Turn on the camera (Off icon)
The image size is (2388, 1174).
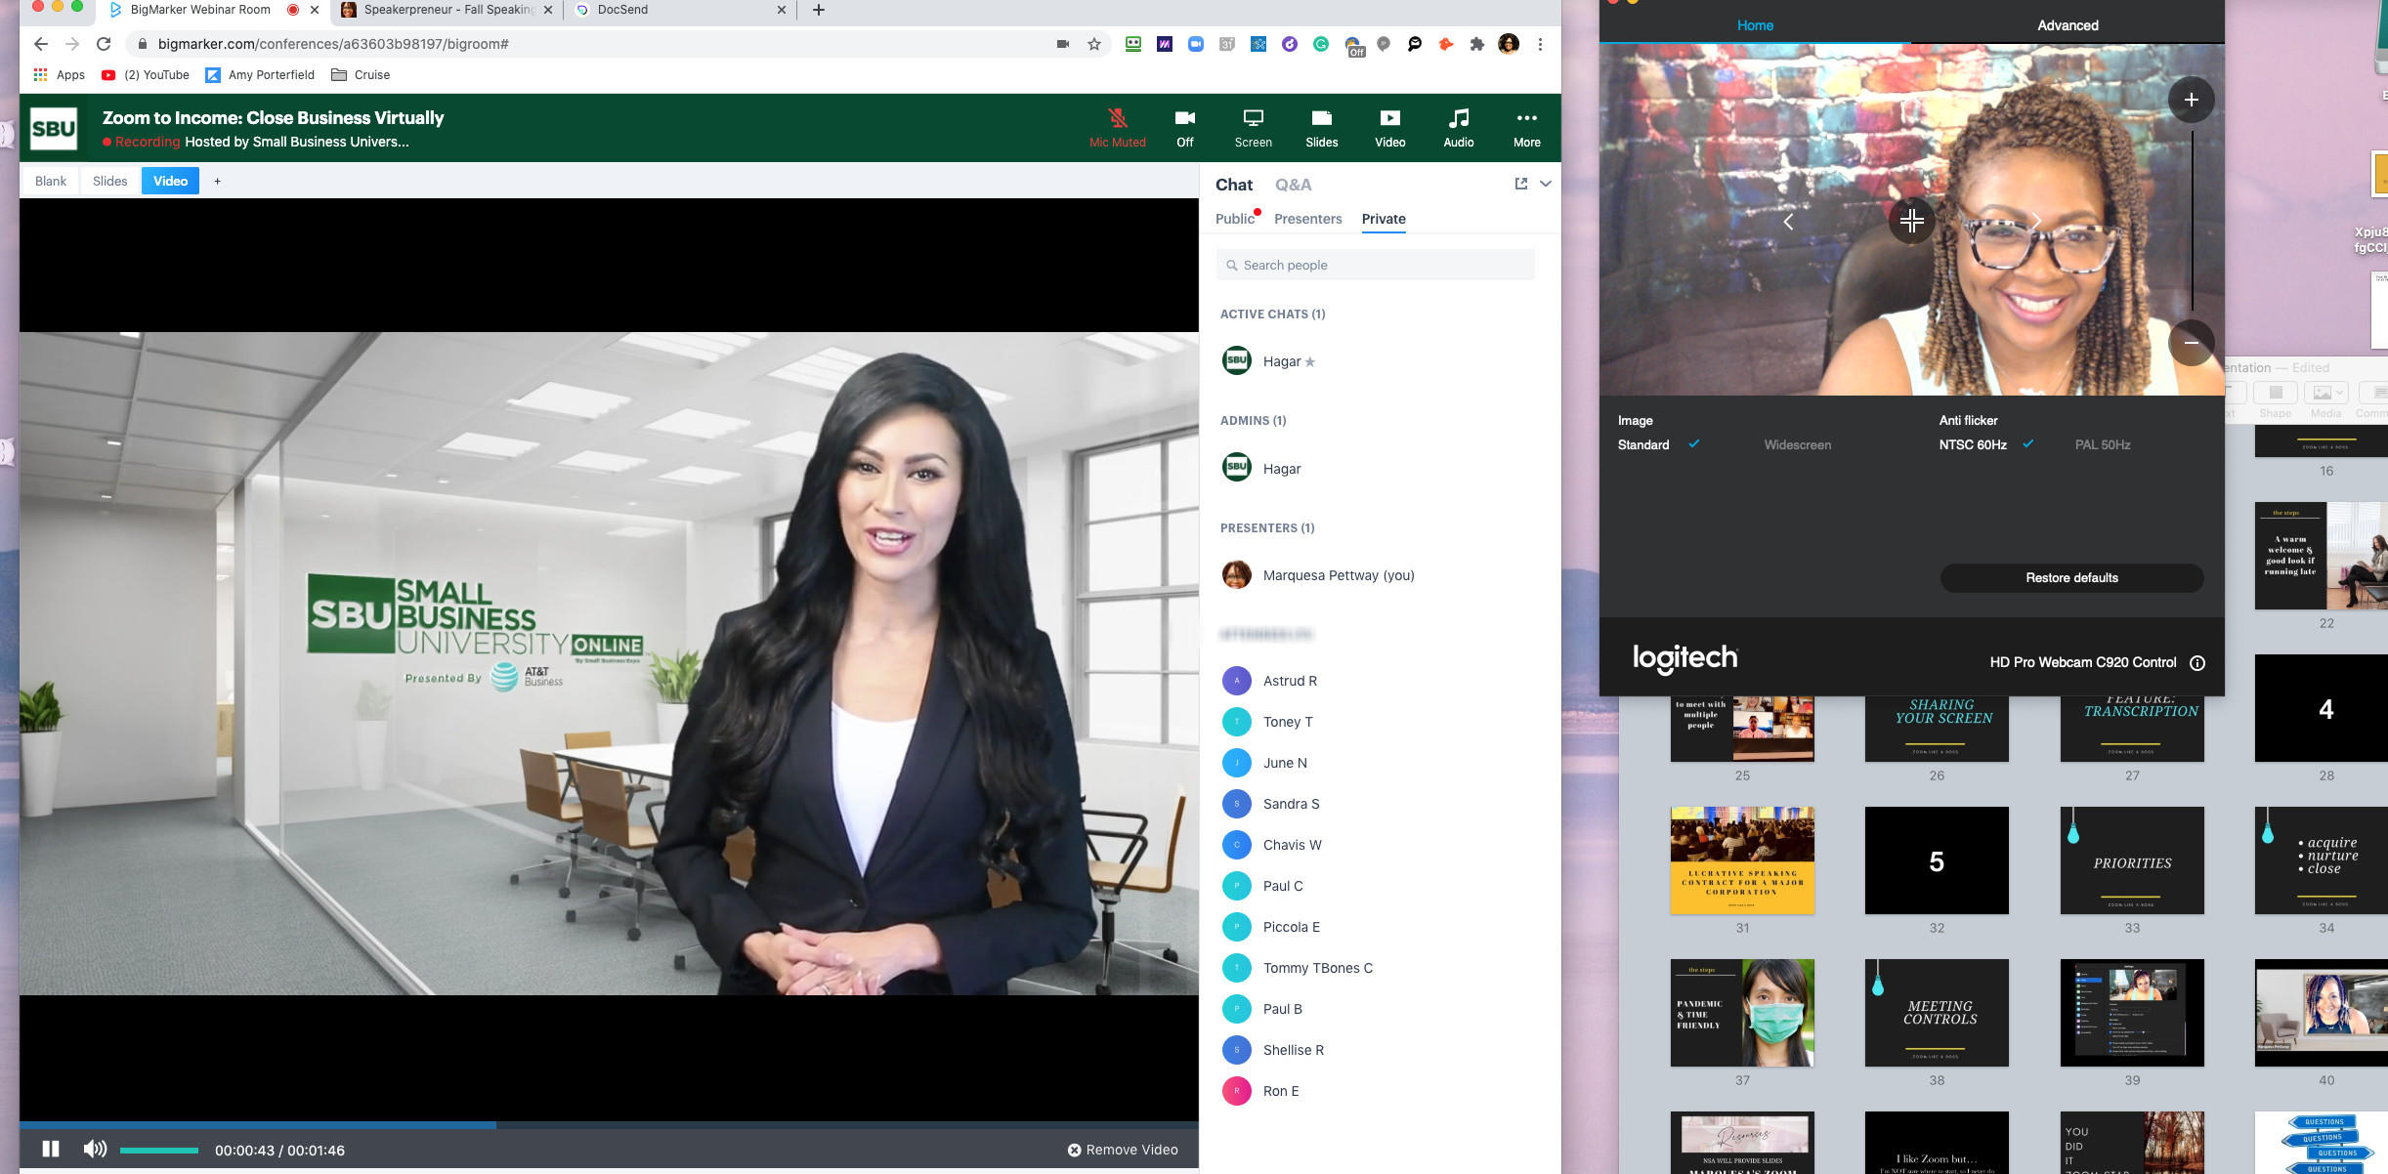(x=1184, y=128)
